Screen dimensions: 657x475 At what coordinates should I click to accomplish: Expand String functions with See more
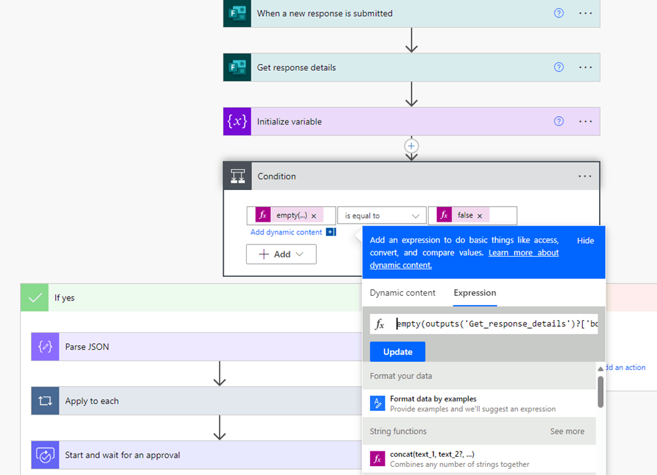pos(567,431)
